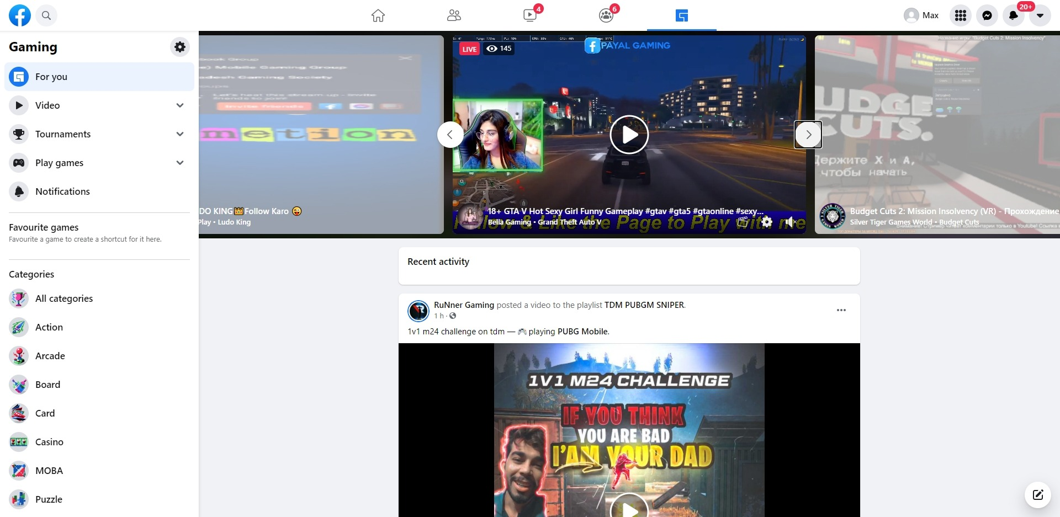Open the notifications bell in header
The height and width of the screenshot is (517, 1060).
(x=1014, y=15)
